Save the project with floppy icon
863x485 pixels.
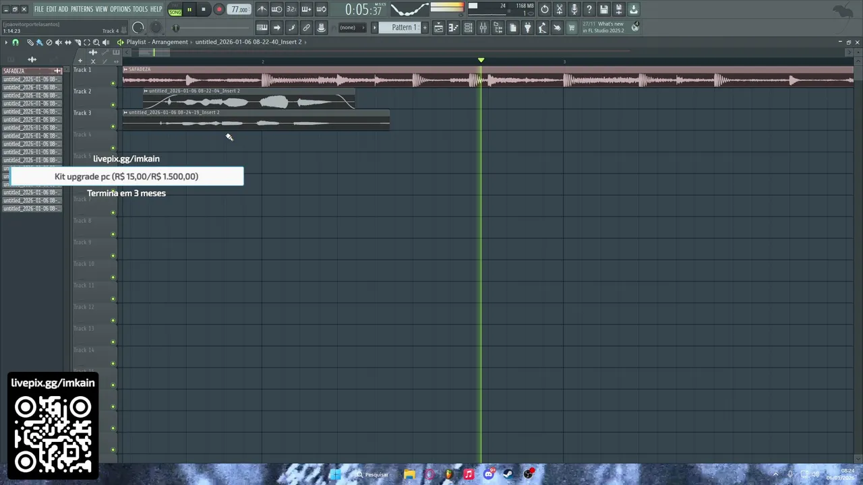point(603,9)
